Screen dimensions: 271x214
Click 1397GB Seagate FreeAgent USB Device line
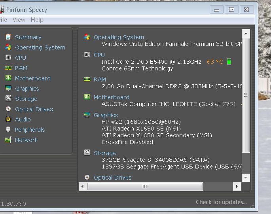coord(172,167)
